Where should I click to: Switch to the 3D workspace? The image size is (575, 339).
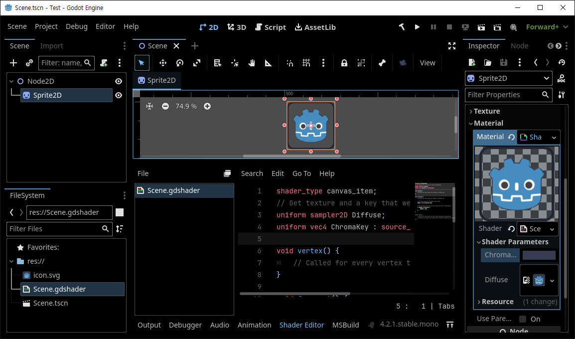[237, 27]
